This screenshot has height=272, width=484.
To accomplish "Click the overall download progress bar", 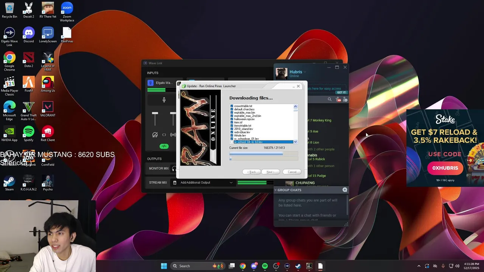I will [264, 159].
